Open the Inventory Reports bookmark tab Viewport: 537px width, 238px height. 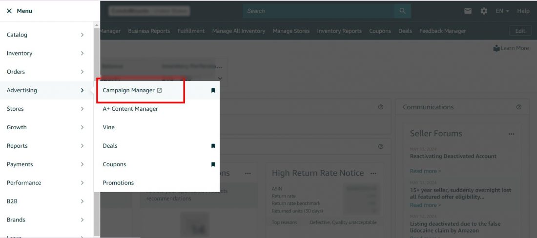[x=339, y=31]
